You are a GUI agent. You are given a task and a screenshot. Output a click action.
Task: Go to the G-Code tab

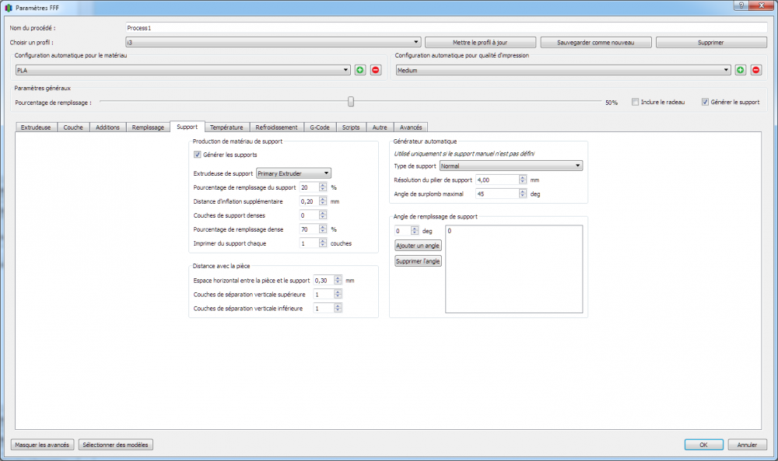pos(320,127)
